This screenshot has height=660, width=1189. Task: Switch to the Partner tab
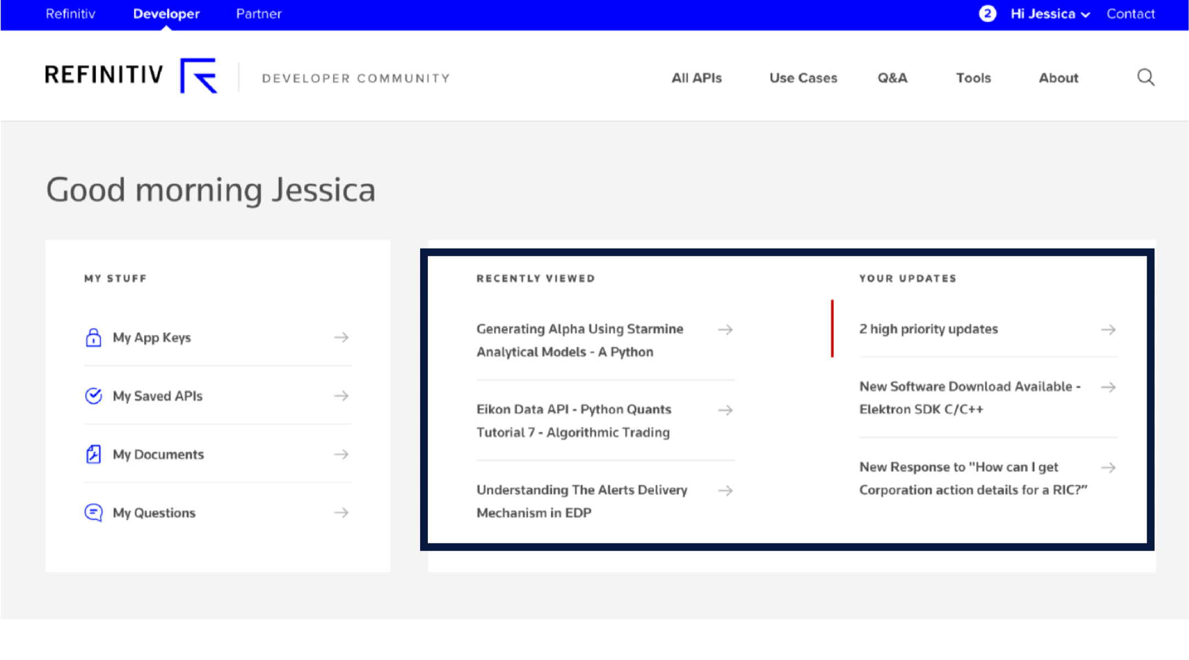(x=258, y=14)
